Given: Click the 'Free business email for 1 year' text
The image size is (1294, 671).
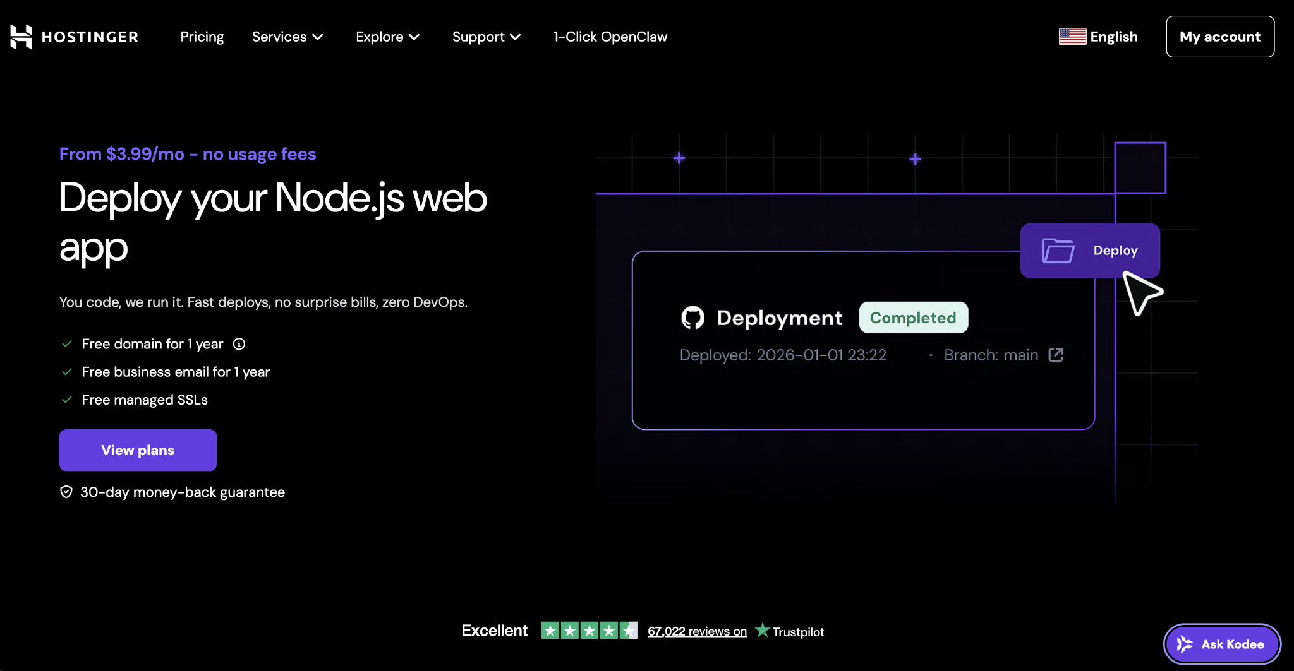Looking at the screenshot, I should coord(176,372).
